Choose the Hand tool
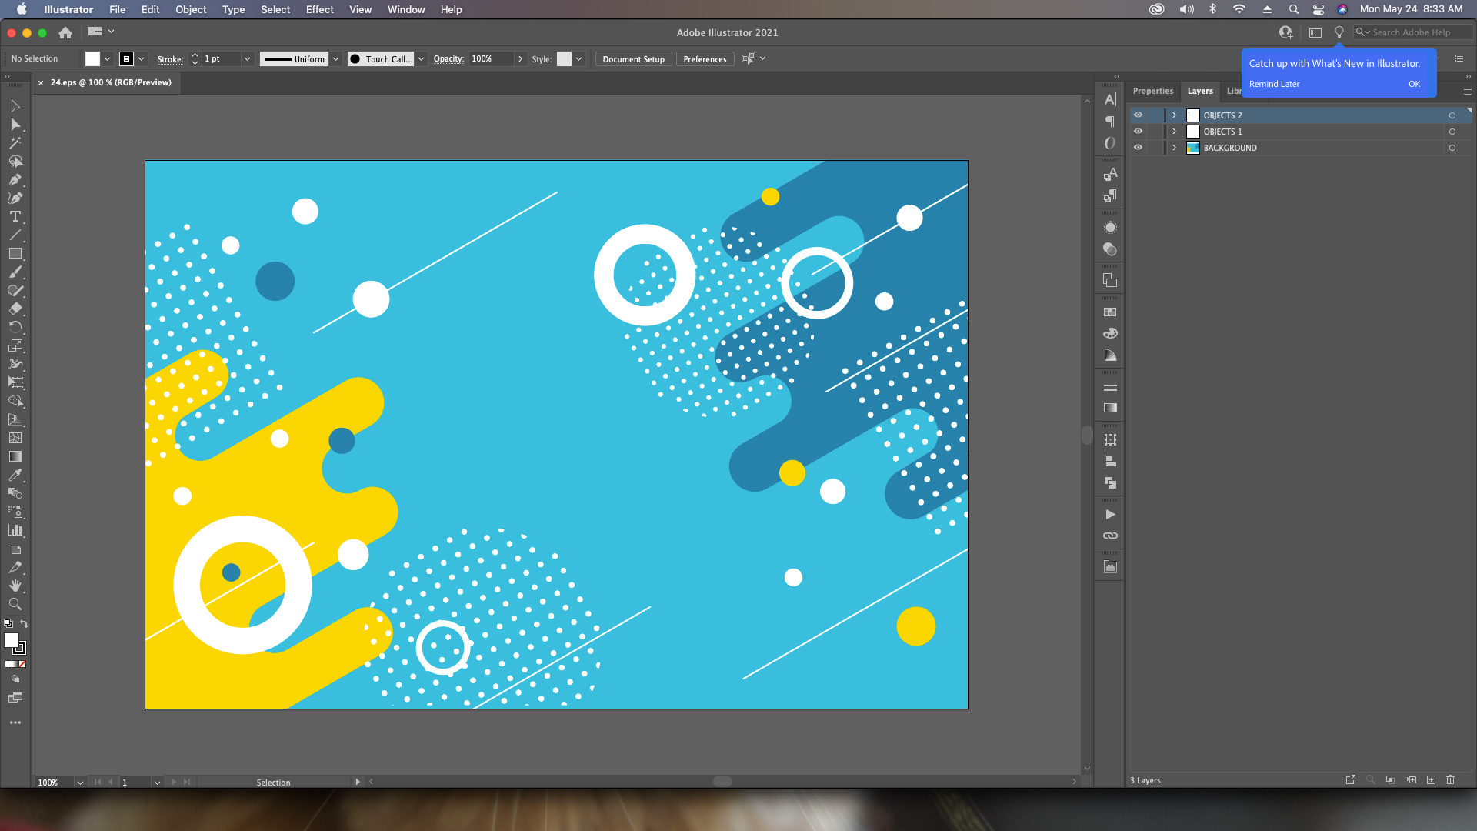Image resolution: width=1477 pixels, height=831 pixels. [x=15, y=586]
